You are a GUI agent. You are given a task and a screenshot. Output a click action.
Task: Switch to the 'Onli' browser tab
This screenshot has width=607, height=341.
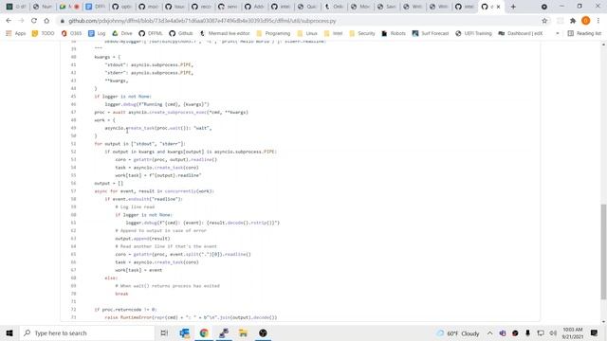pos(333,7)
